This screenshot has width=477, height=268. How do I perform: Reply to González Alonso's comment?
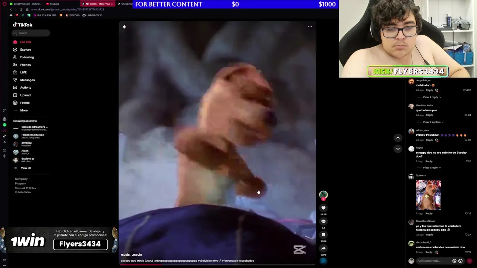tap(429, 234)
